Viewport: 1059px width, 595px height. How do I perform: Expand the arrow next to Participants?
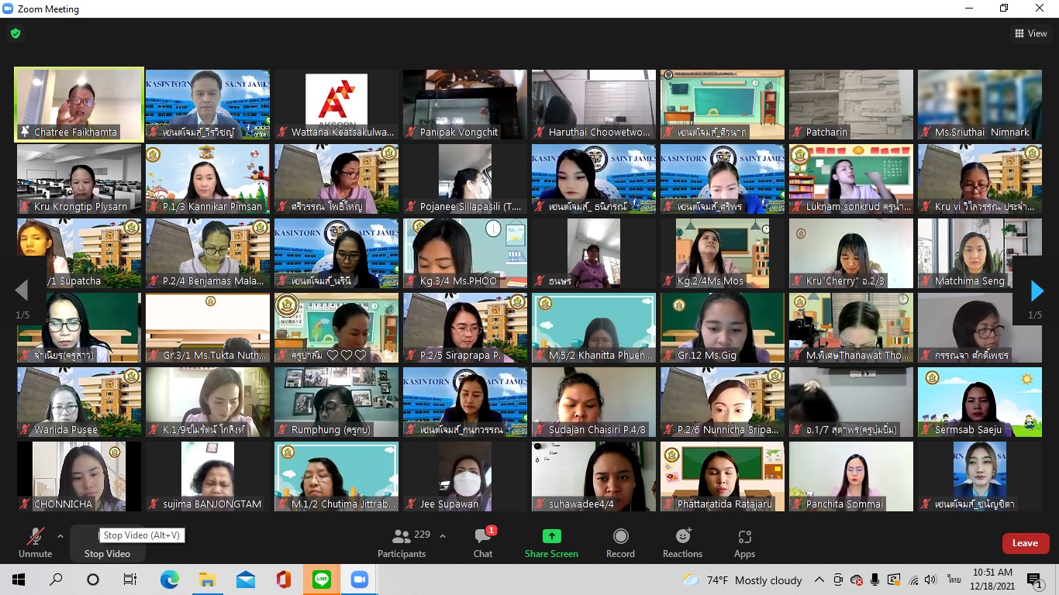(x=443, y=536)
